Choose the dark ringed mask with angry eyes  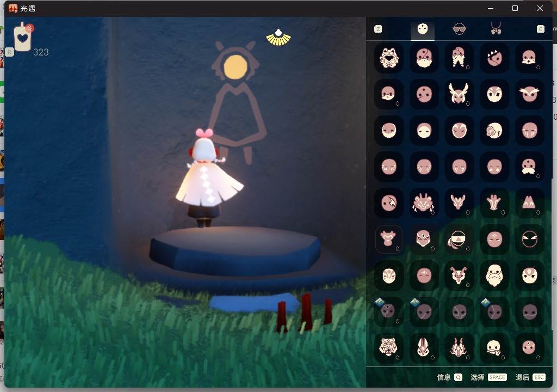coord(529,239)
